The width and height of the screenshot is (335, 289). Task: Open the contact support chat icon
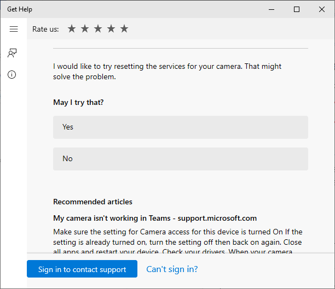pyautogui.click(x=12, y=53)
